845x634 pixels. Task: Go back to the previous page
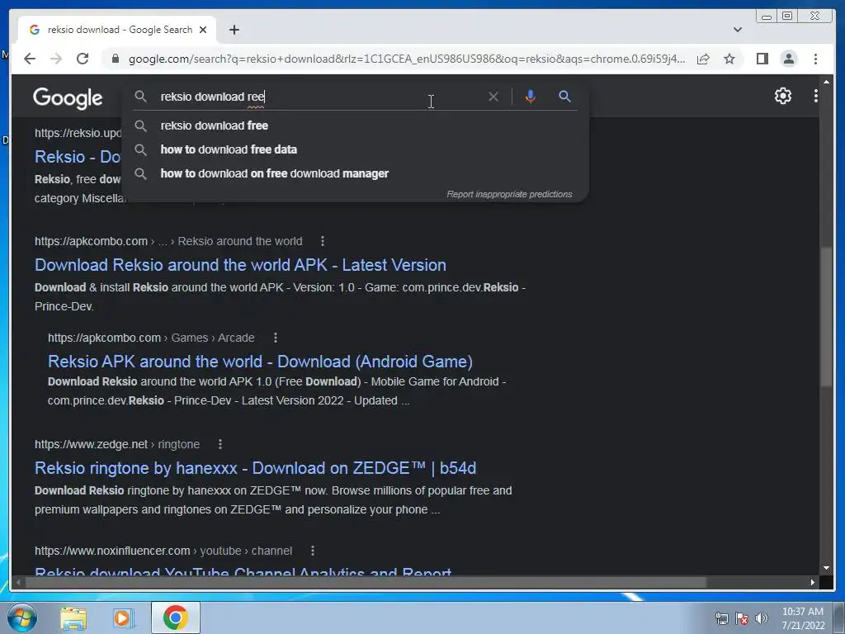click(x=30, y=59)
